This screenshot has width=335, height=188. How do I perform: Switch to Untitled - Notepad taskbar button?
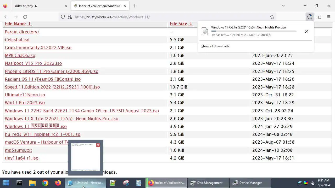point(86,183)
